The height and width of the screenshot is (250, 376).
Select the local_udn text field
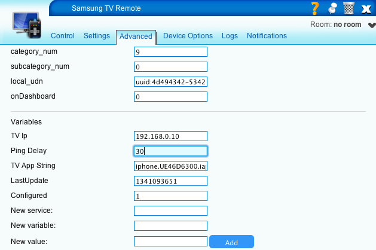[170, 82]
